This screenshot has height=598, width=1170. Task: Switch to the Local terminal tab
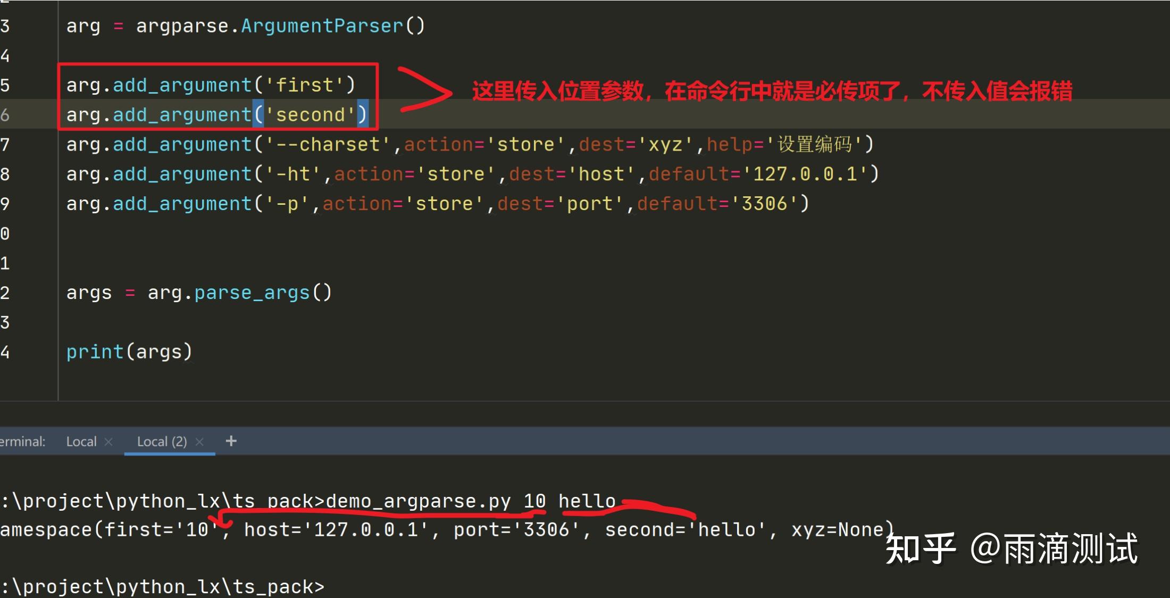coord(81,441)
